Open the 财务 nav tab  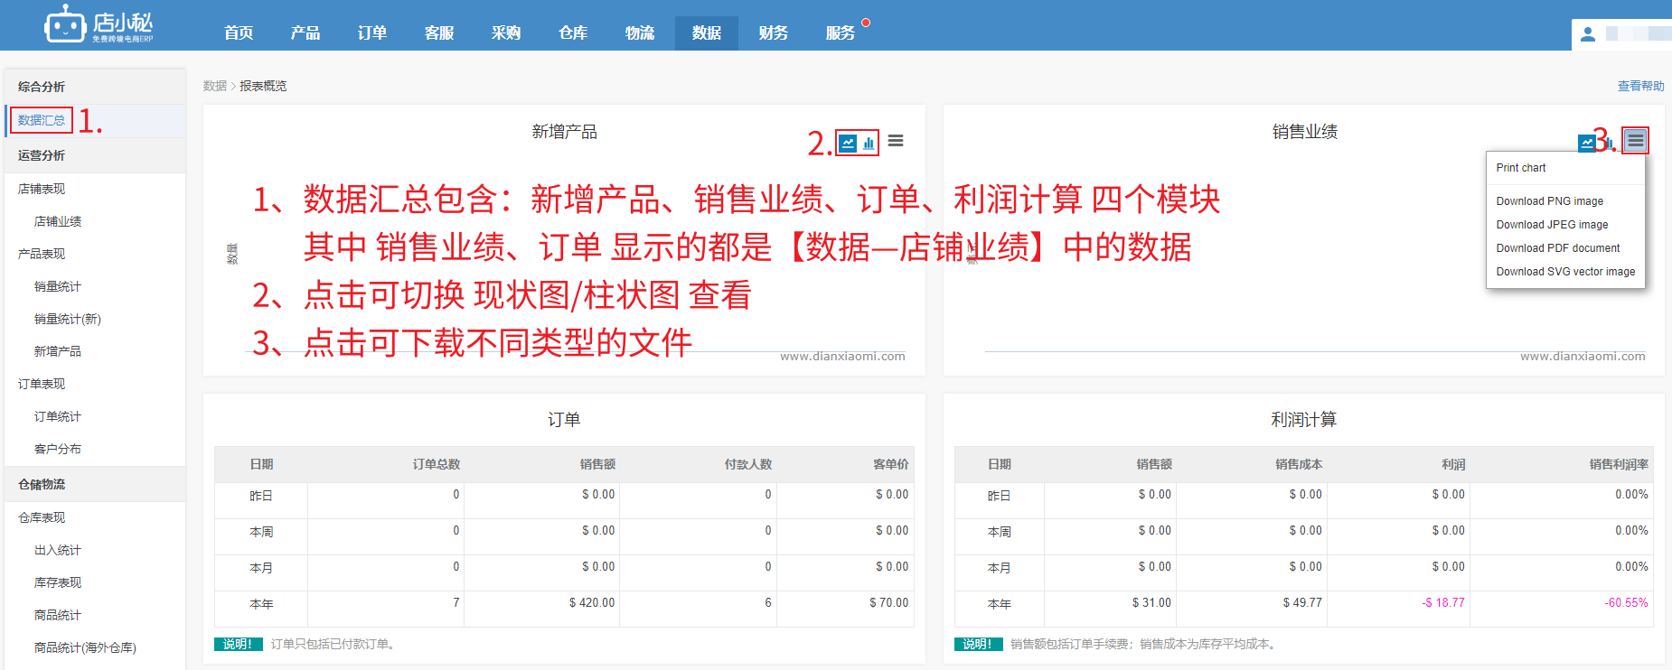(x=774, y=33)
